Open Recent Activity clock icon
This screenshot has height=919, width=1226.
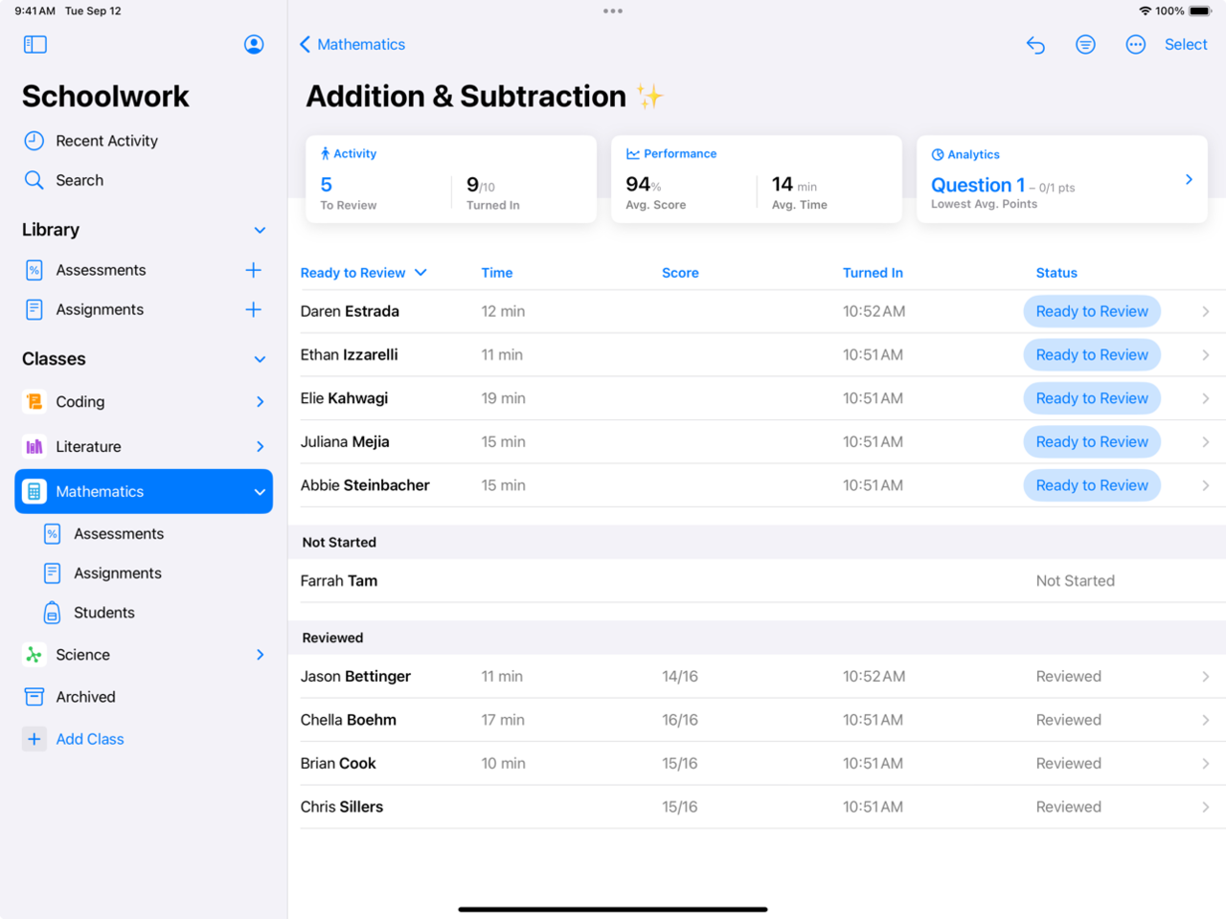click(34, 141)
